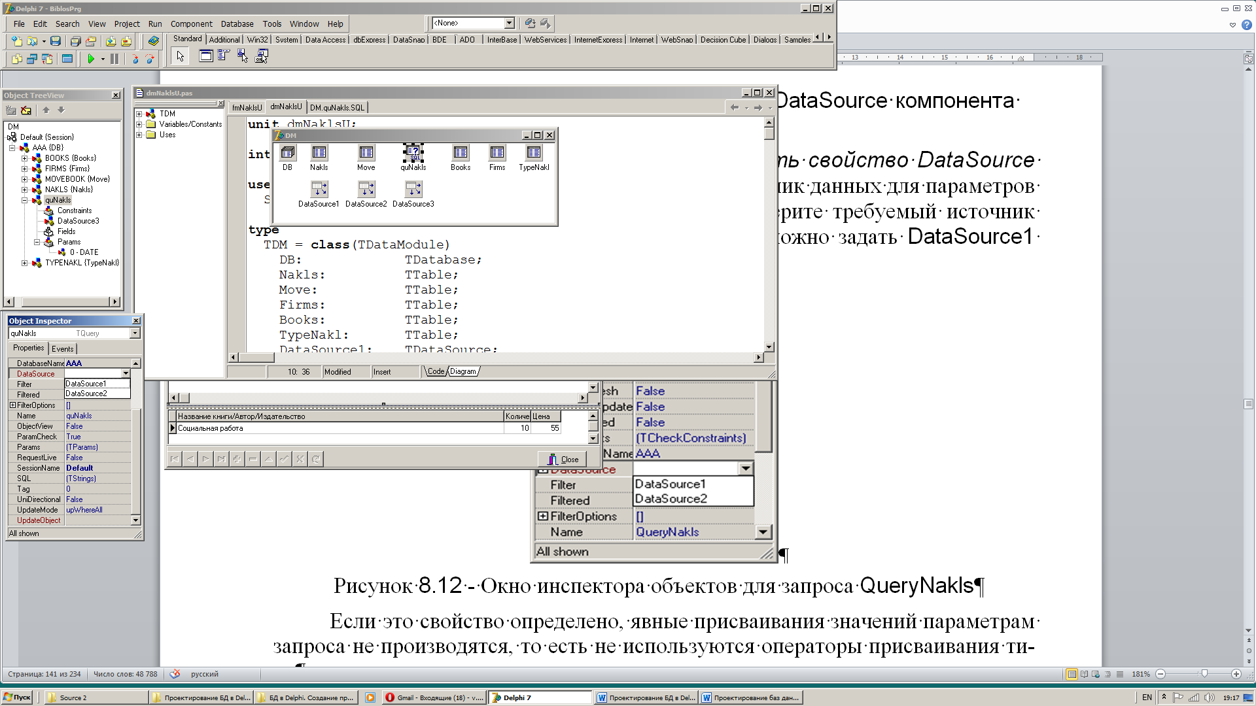Viewport: 1256px width, 706px height.
Task: Click Word zoom out minus button
Action: 1160,674
